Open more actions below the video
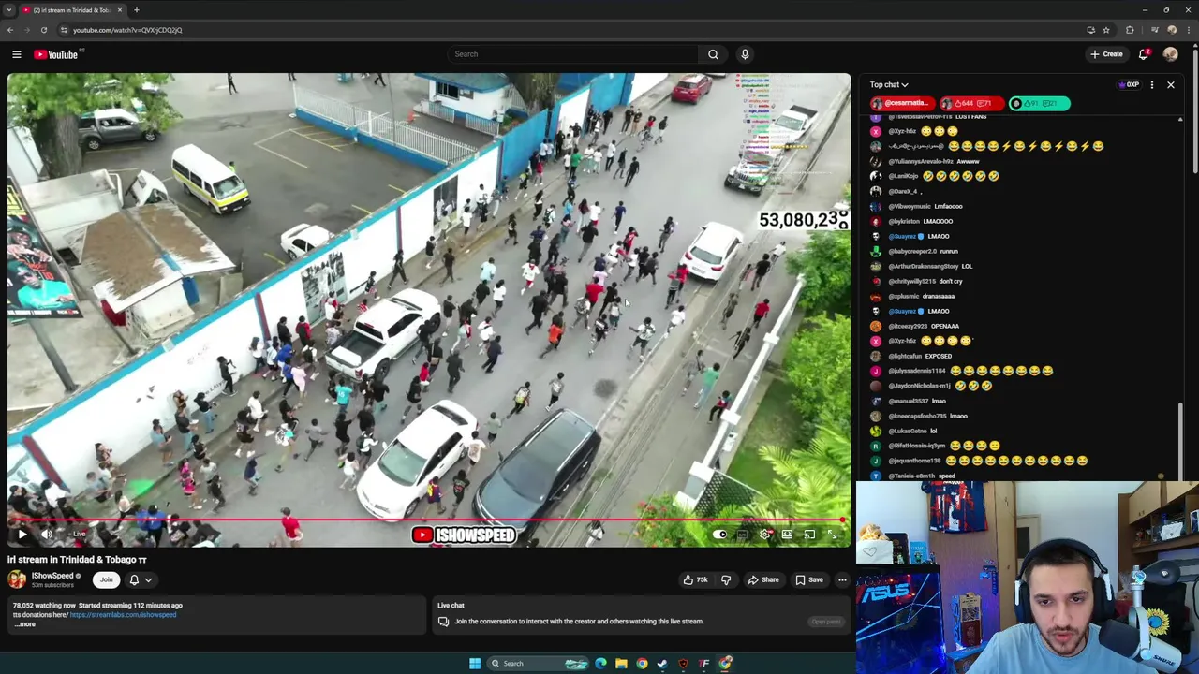This screenshot has height=674, width=1199. pos(842,579)
